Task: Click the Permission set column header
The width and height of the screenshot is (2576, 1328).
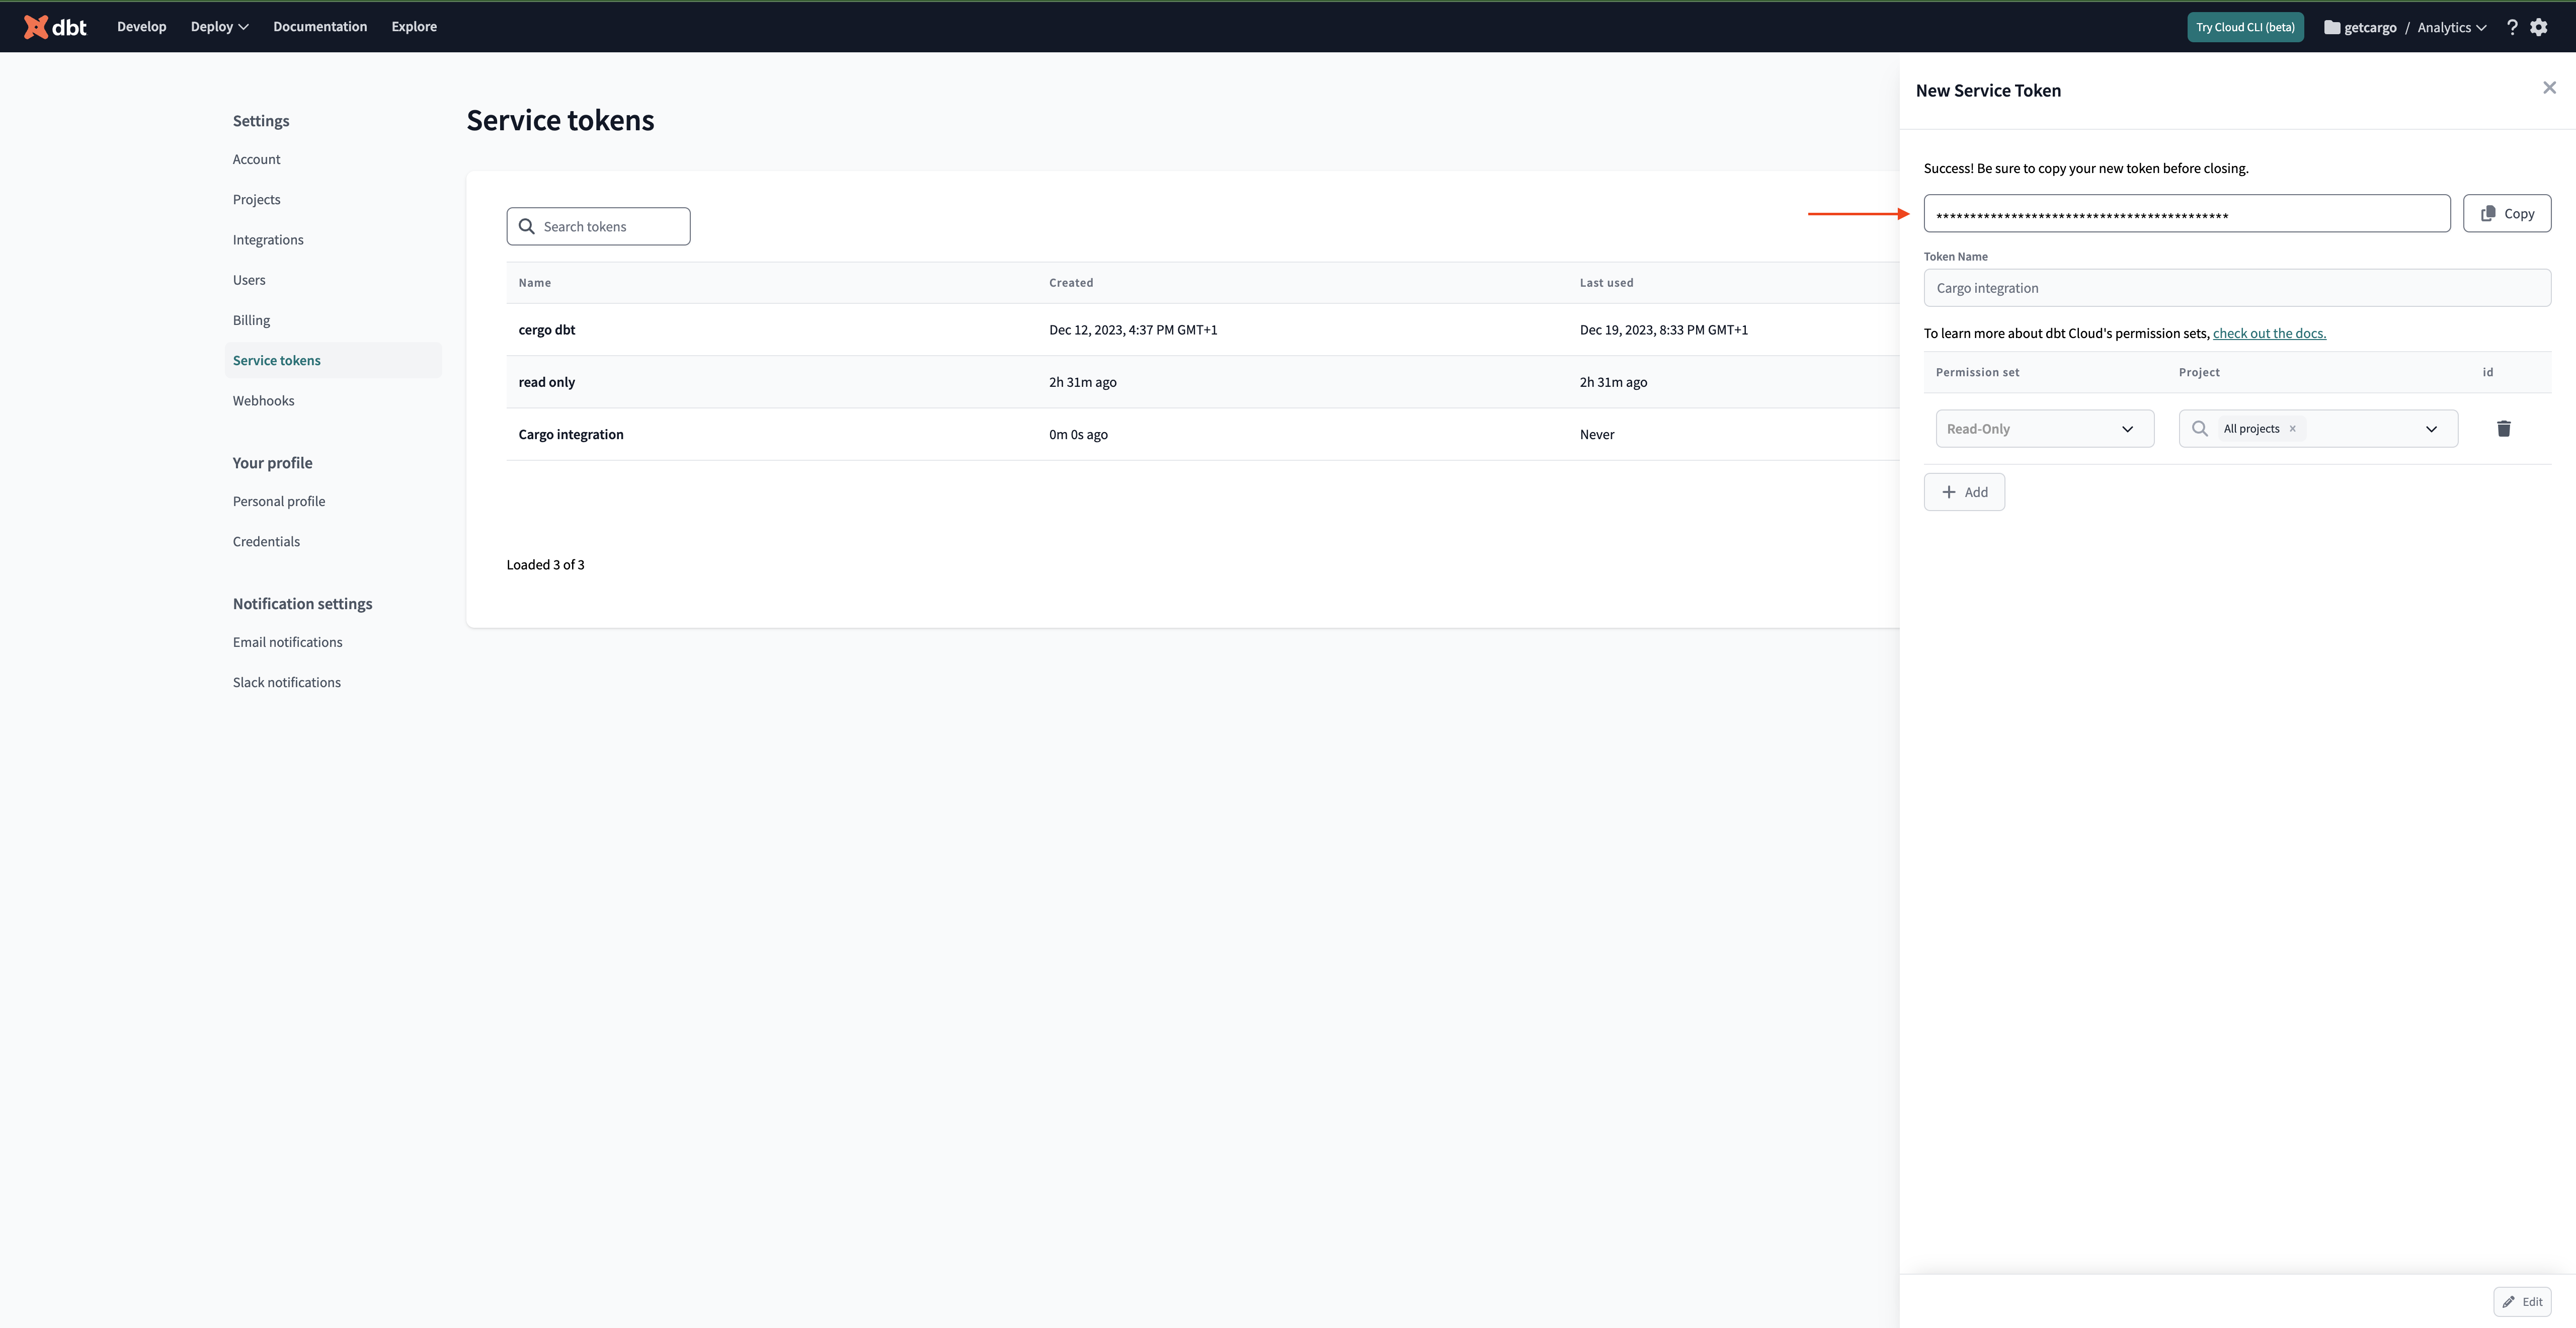Action: (x=1977, y=372)
